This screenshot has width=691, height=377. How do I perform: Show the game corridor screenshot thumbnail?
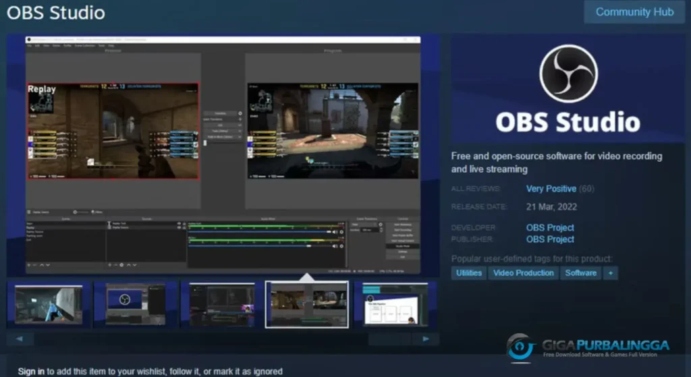[x=49, y=304]
